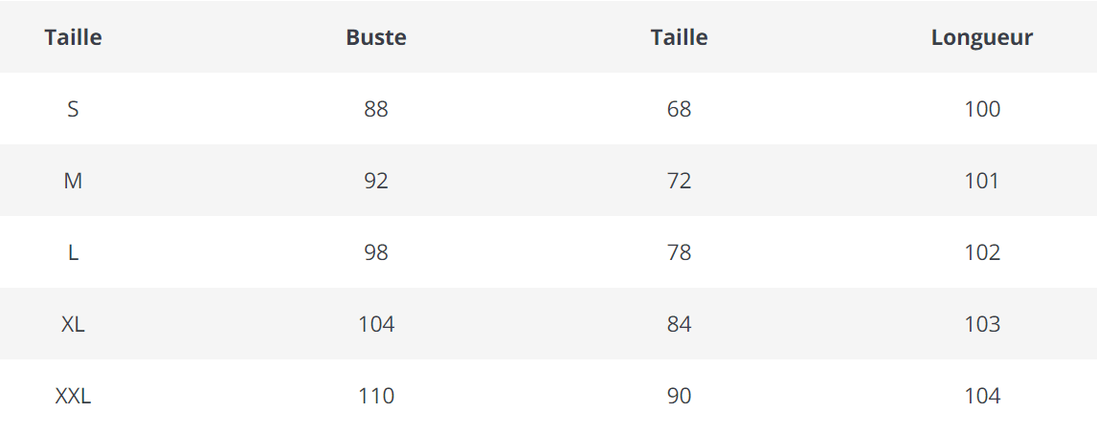The width and height of the screenshot is (1097, 434).
Task: Click waist value 90 in XXL row
Action: click(679, 396)
